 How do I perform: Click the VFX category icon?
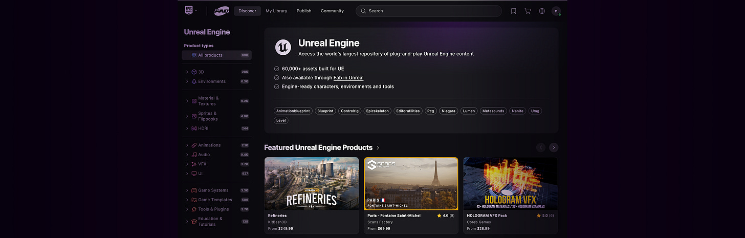194,164
